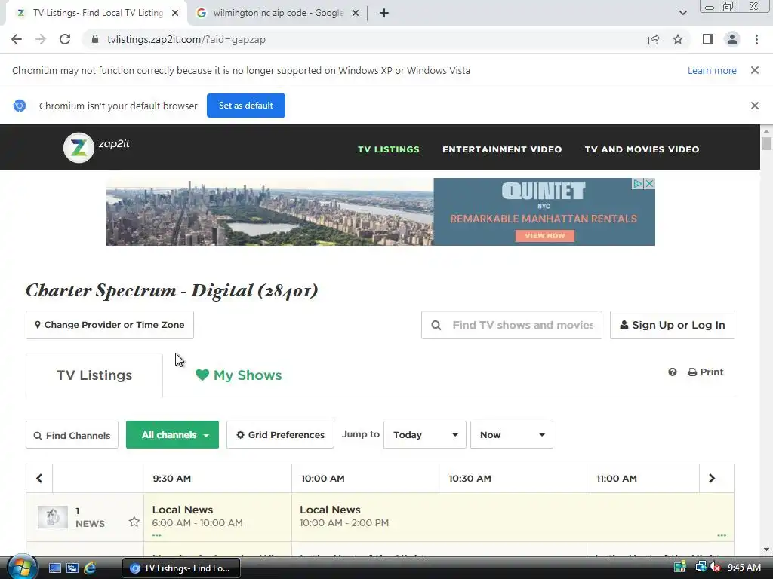Expand the All channels dropdown
773x579 pixels.
[173, 435]
